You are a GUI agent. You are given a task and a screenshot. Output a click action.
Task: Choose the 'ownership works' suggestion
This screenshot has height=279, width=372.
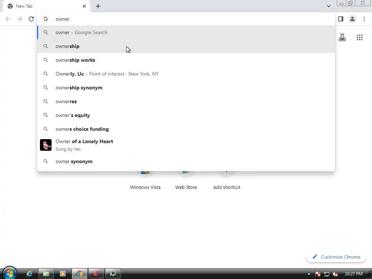(186, 60)
